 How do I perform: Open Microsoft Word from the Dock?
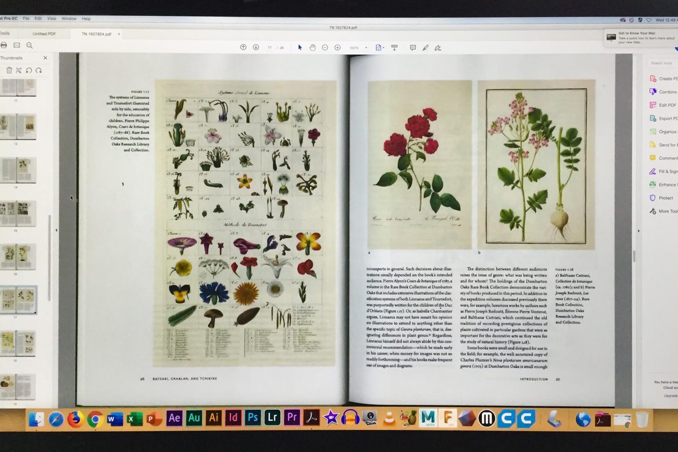pos(115,419)
